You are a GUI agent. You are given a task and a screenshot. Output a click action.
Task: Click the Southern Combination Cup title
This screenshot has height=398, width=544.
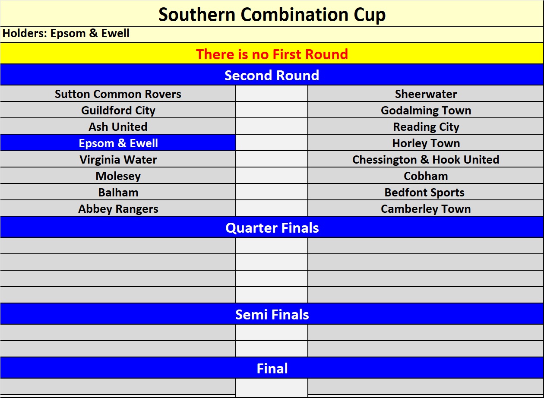point(272,14)
